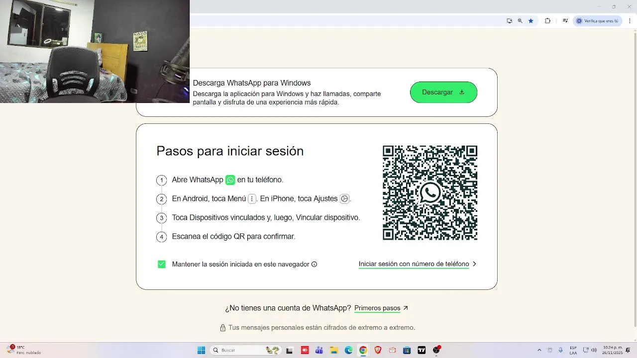Open 'Iniciar sesión con número de teléfono' link
Image resolution: width=637 pixels, height=358 pixels.
click(x=414, y=264)
